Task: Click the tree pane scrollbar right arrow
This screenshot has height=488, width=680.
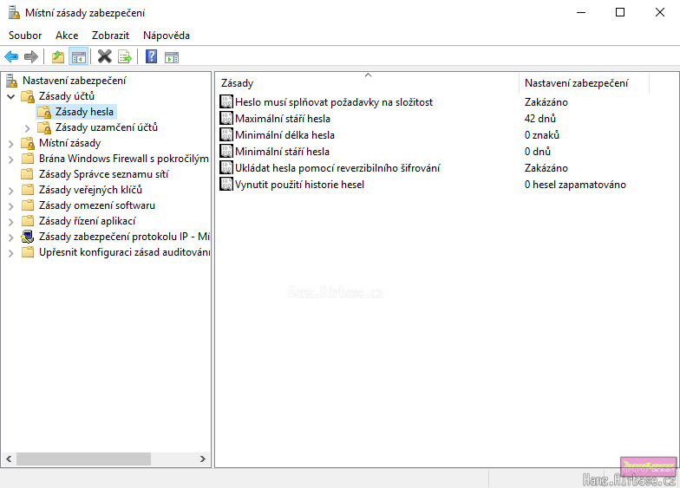Action: click(203, 459)
